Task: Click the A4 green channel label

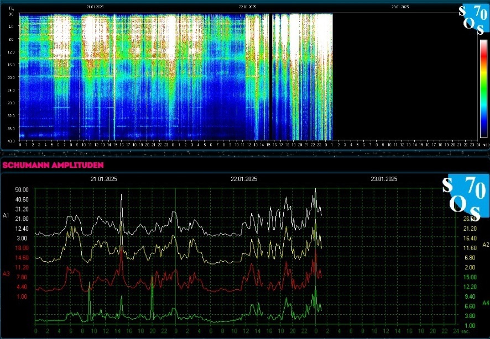Action: pos(486,303)
